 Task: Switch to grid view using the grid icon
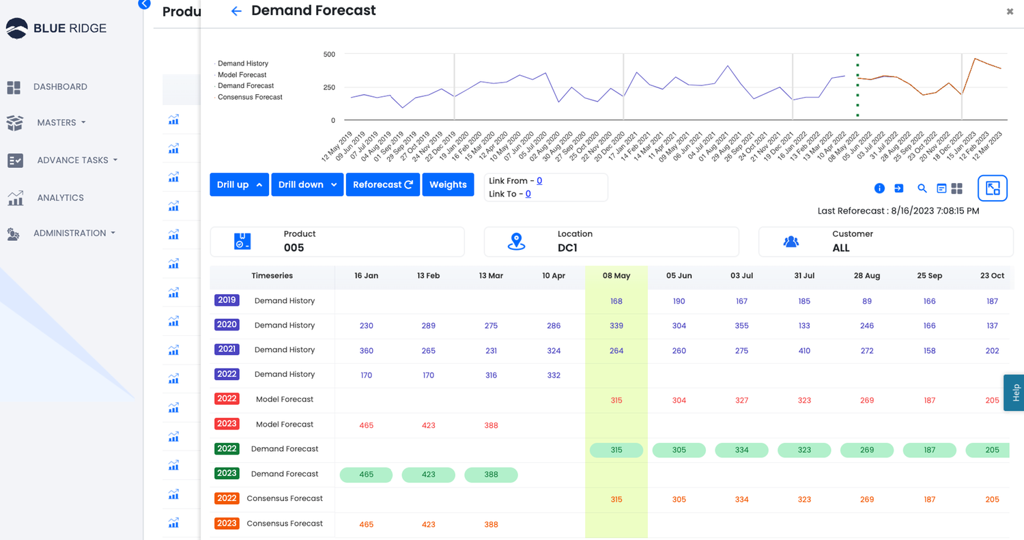pos(956,188)
